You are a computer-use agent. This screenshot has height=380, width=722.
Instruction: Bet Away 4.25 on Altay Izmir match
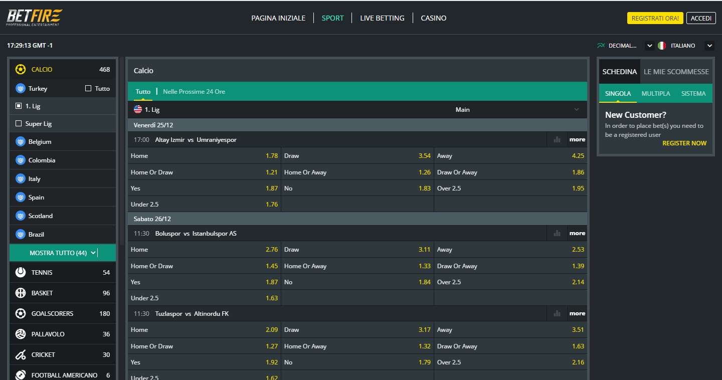(x=510, y=156)
